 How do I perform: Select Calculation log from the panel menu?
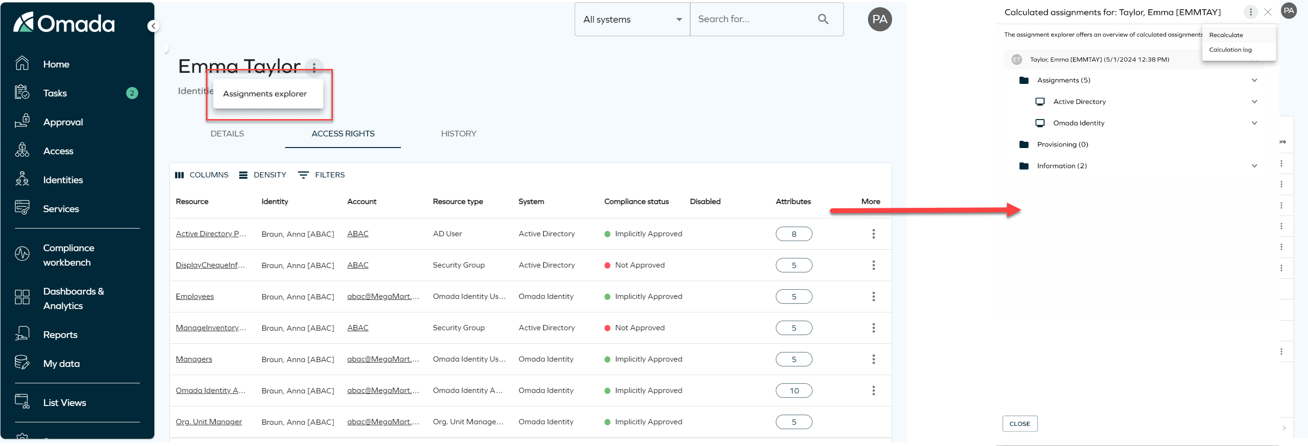pos(1239,50)
